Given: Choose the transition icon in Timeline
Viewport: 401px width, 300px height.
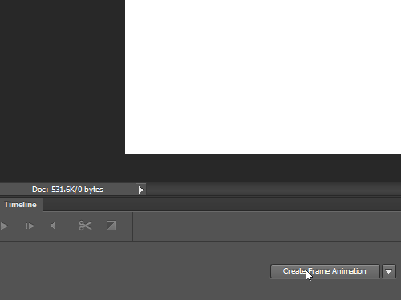Looking at the screenshot, I should (x=111, y=226).
